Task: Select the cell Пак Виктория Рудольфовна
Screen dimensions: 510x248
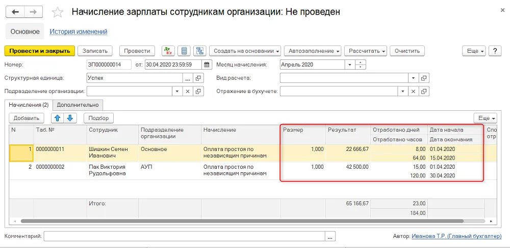Action: coord(113,170)
